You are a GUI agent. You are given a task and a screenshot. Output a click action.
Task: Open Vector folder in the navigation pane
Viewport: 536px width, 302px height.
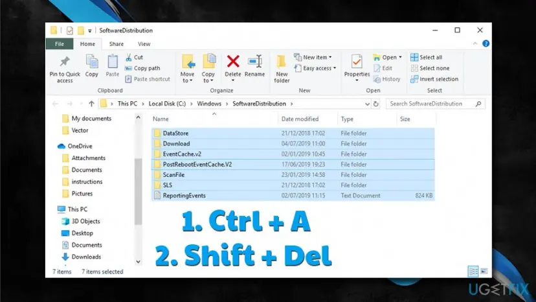click(75, 130)
